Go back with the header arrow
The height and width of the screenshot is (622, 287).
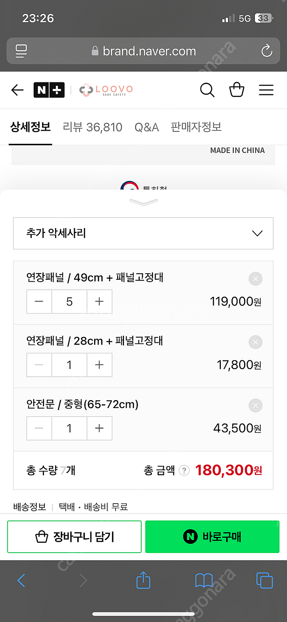point(18,90)
